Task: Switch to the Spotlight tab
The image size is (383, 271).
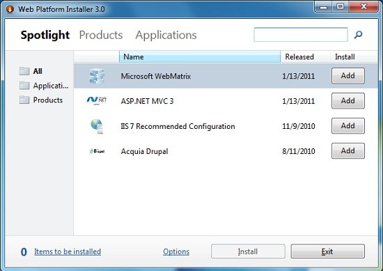Action: 45,35
